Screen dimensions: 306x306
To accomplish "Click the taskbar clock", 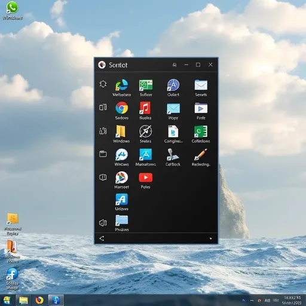I will (292, 300).
